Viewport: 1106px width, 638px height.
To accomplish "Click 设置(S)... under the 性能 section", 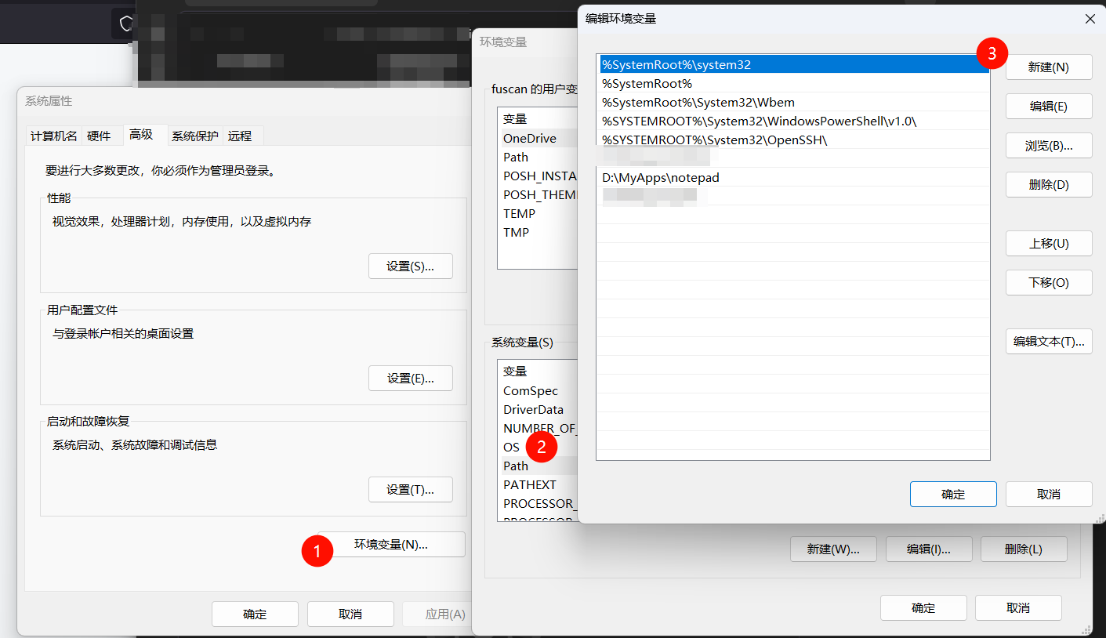I will 410,266.
